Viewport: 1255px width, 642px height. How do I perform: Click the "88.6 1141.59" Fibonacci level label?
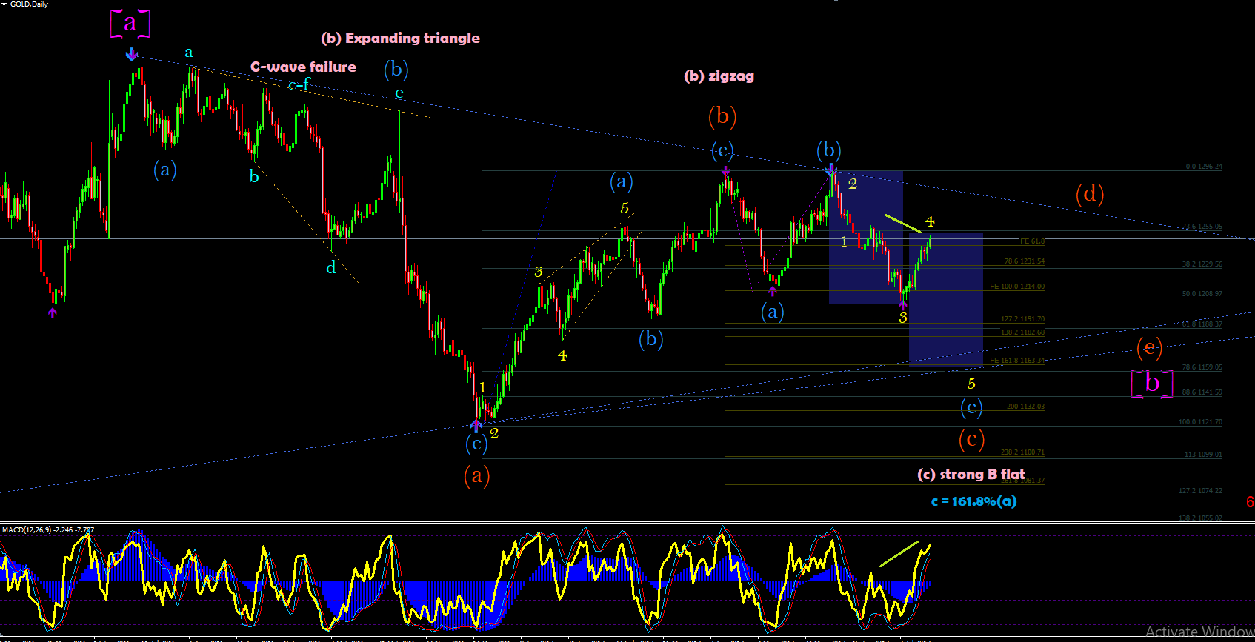tap(1202, 392)
